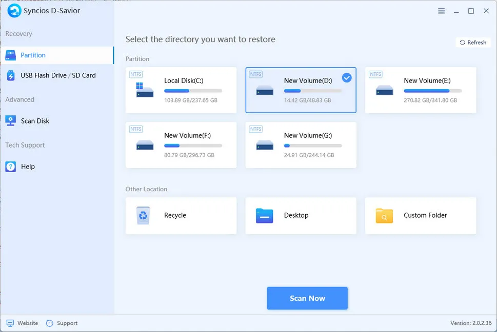Click the Recycle bin icon

coord(143,216)
